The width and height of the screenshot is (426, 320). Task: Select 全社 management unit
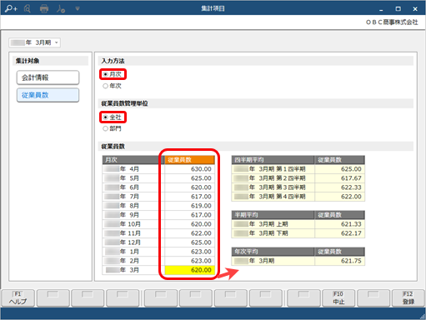pos(113,117)
